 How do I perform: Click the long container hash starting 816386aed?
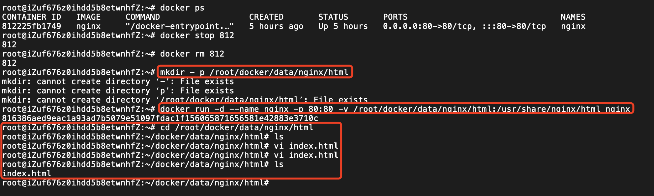(160, 118)
